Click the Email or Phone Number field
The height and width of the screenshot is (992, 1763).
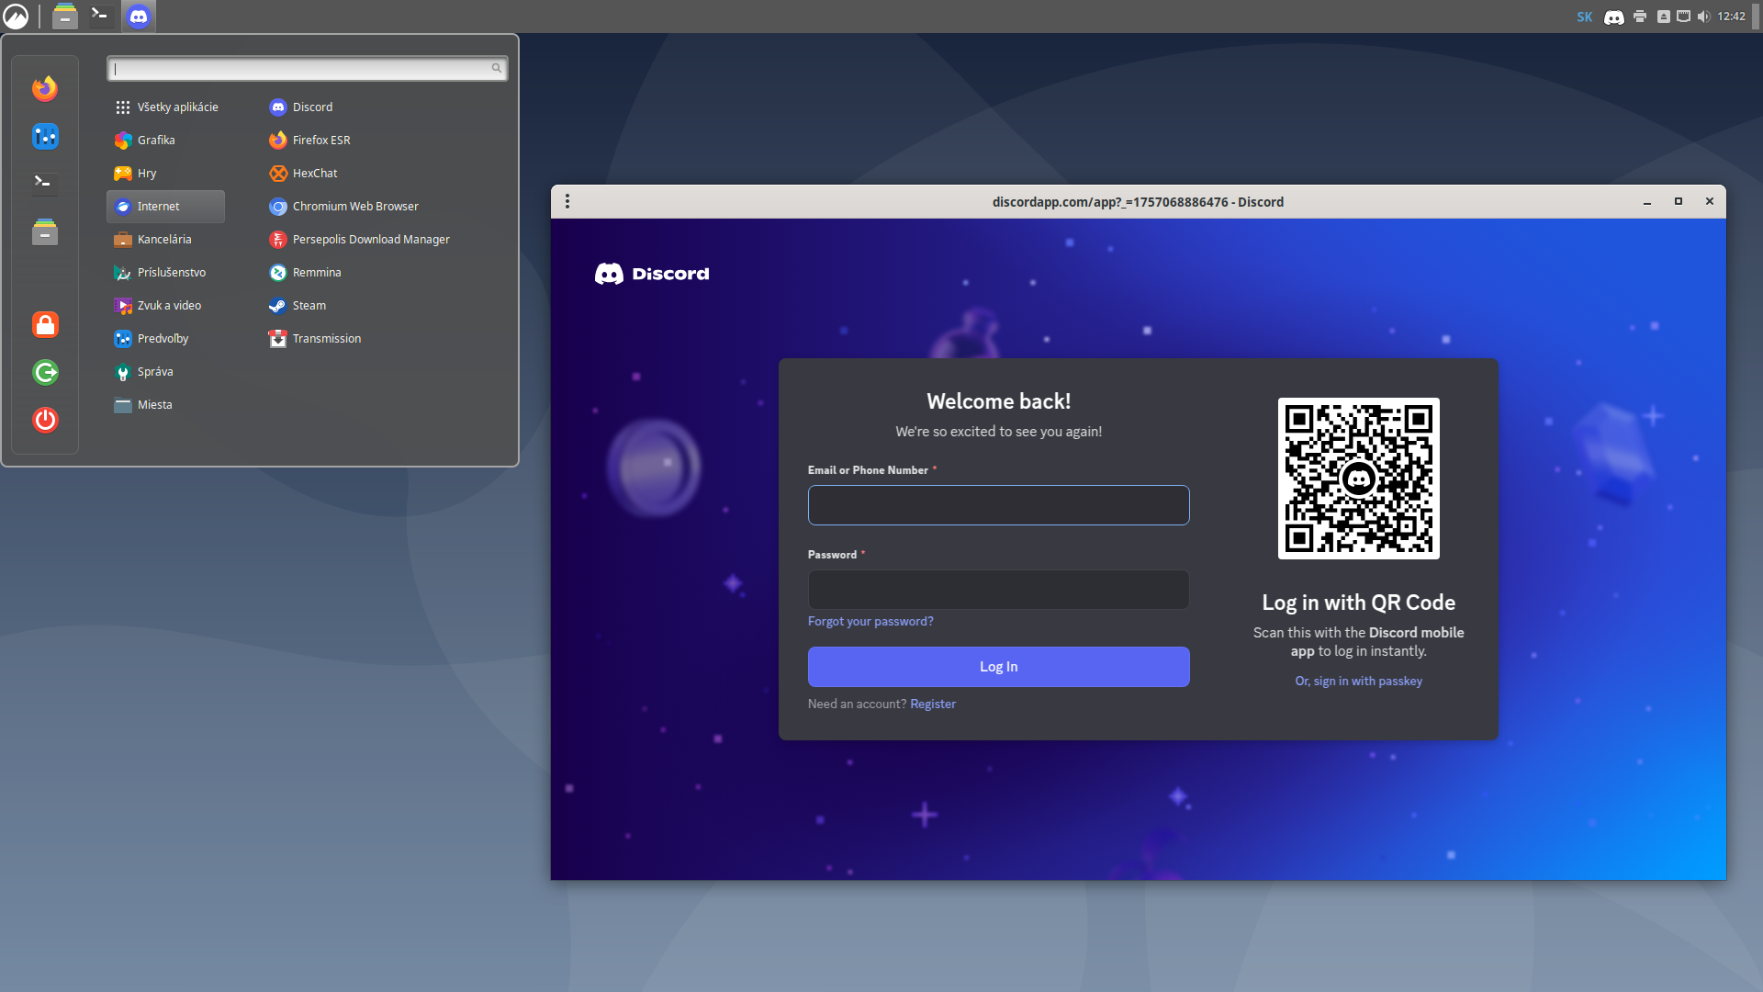[998, 505]
